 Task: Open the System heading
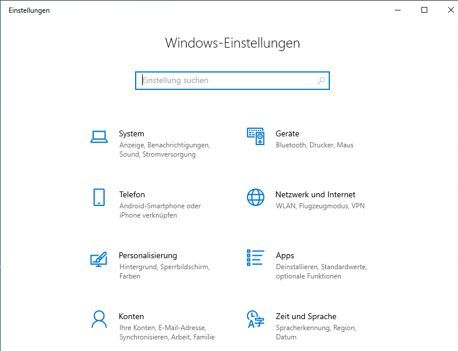(132, 133)
